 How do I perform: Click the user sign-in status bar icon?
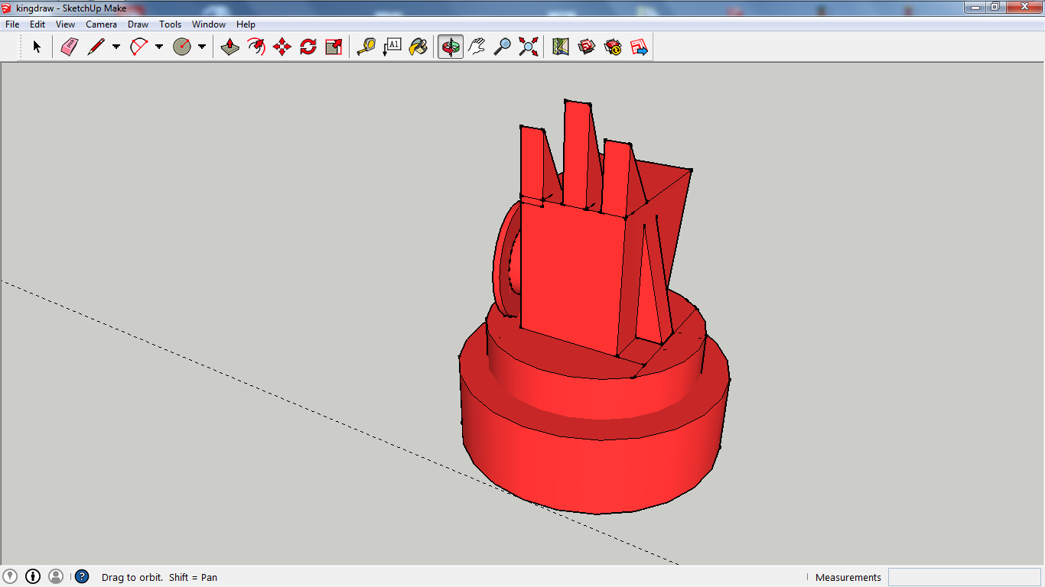click(56, 576)
